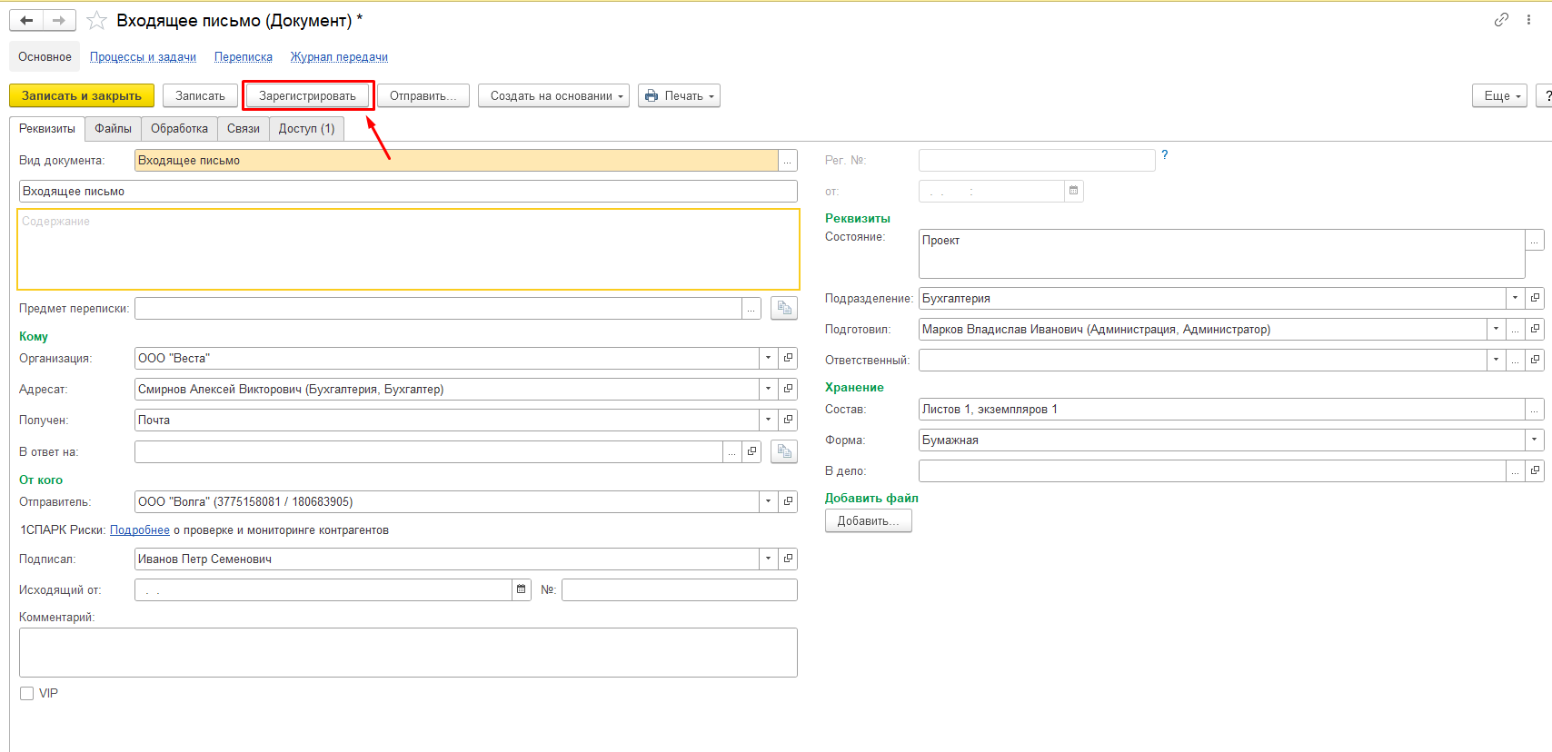Switch to the Файлы tab
Viewport: 1552px width, 752px height.
[x=114, y=129]
